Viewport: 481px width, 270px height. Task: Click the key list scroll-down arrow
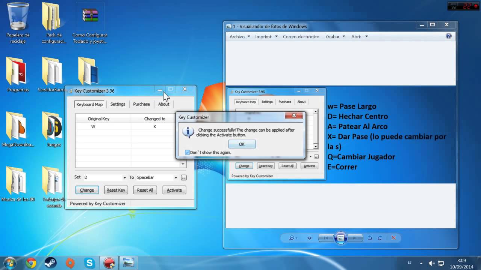[183, 164]
